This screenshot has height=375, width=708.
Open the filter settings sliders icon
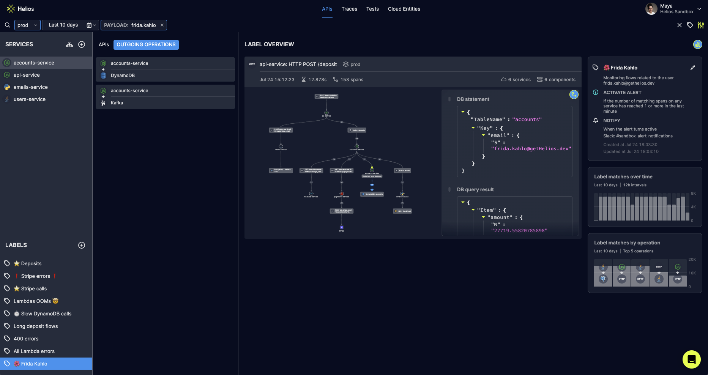701,25
